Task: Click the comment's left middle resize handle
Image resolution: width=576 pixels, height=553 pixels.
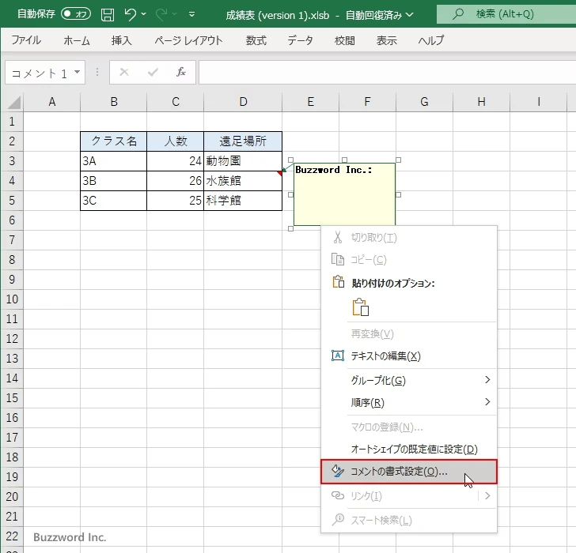Action: [x=290, y=194]
